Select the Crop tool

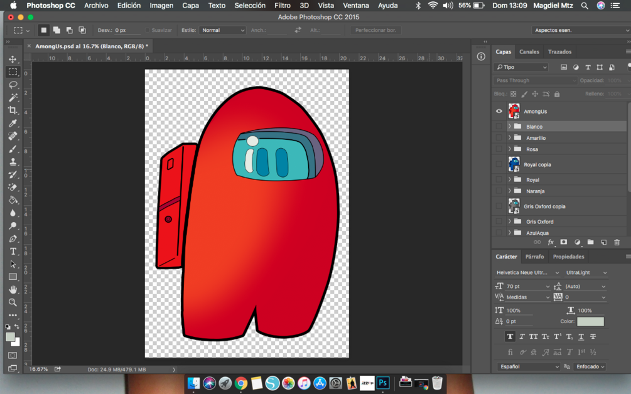tap(13, 110)
